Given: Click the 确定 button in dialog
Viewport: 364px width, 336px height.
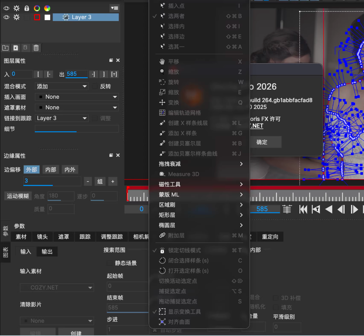Looking at the screenshot, I should [x=262, y=142].
